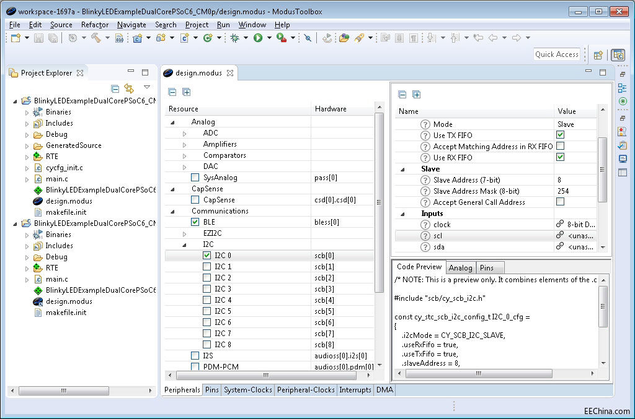Enable the CapSense checkbox
Screen dimensions: 635x419
(195, 200)
